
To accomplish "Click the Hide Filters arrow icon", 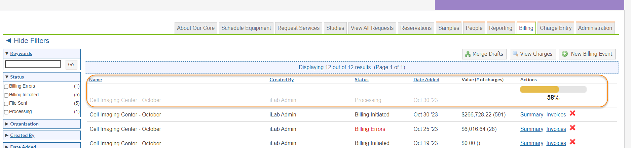I will [x=9, y=41].
